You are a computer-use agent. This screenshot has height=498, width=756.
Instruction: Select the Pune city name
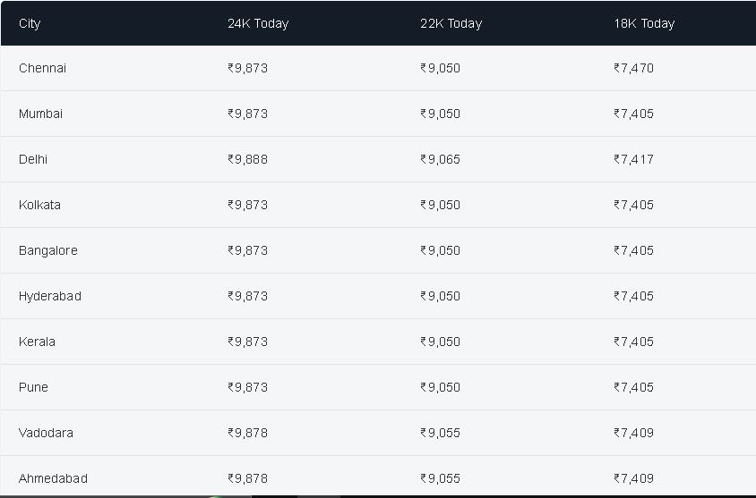pos(33,387)
